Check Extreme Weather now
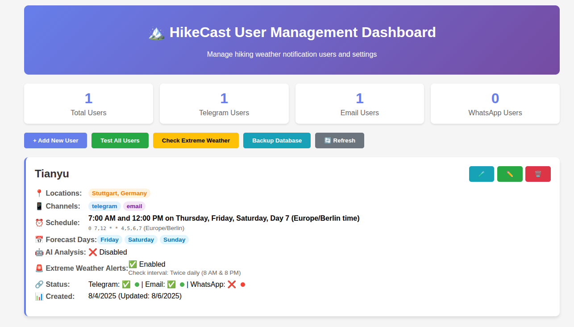The width and height of the screenshot is (574, 327). pos(196,140)
